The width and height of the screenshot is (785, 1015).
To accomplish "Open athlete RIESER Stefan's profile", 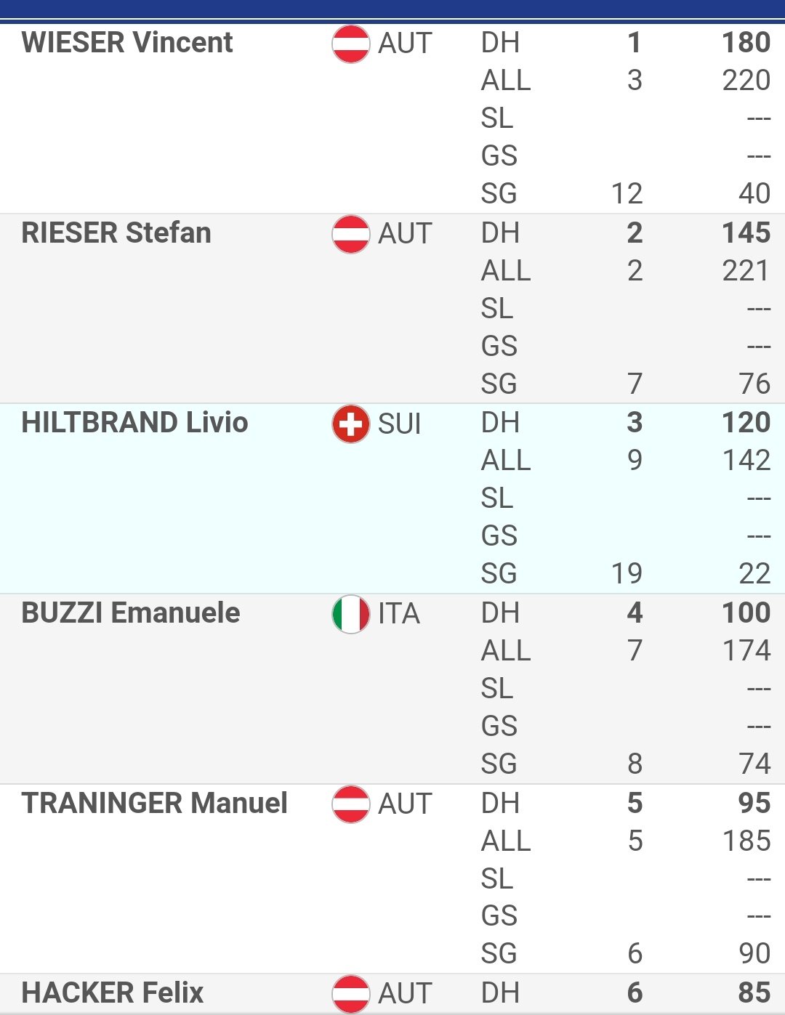I will click(x=116, y=232).
